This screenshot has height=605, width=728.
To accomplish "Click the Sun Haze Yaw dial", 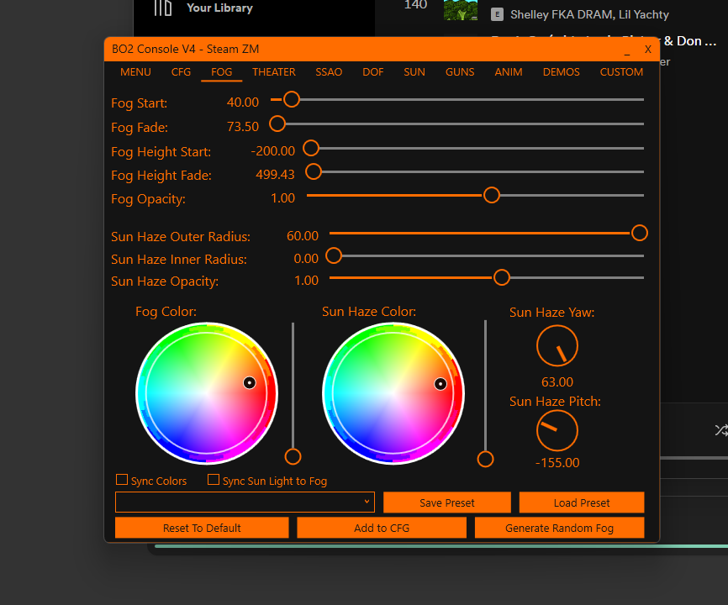I will pyautogui.click(x=557, y=345).
